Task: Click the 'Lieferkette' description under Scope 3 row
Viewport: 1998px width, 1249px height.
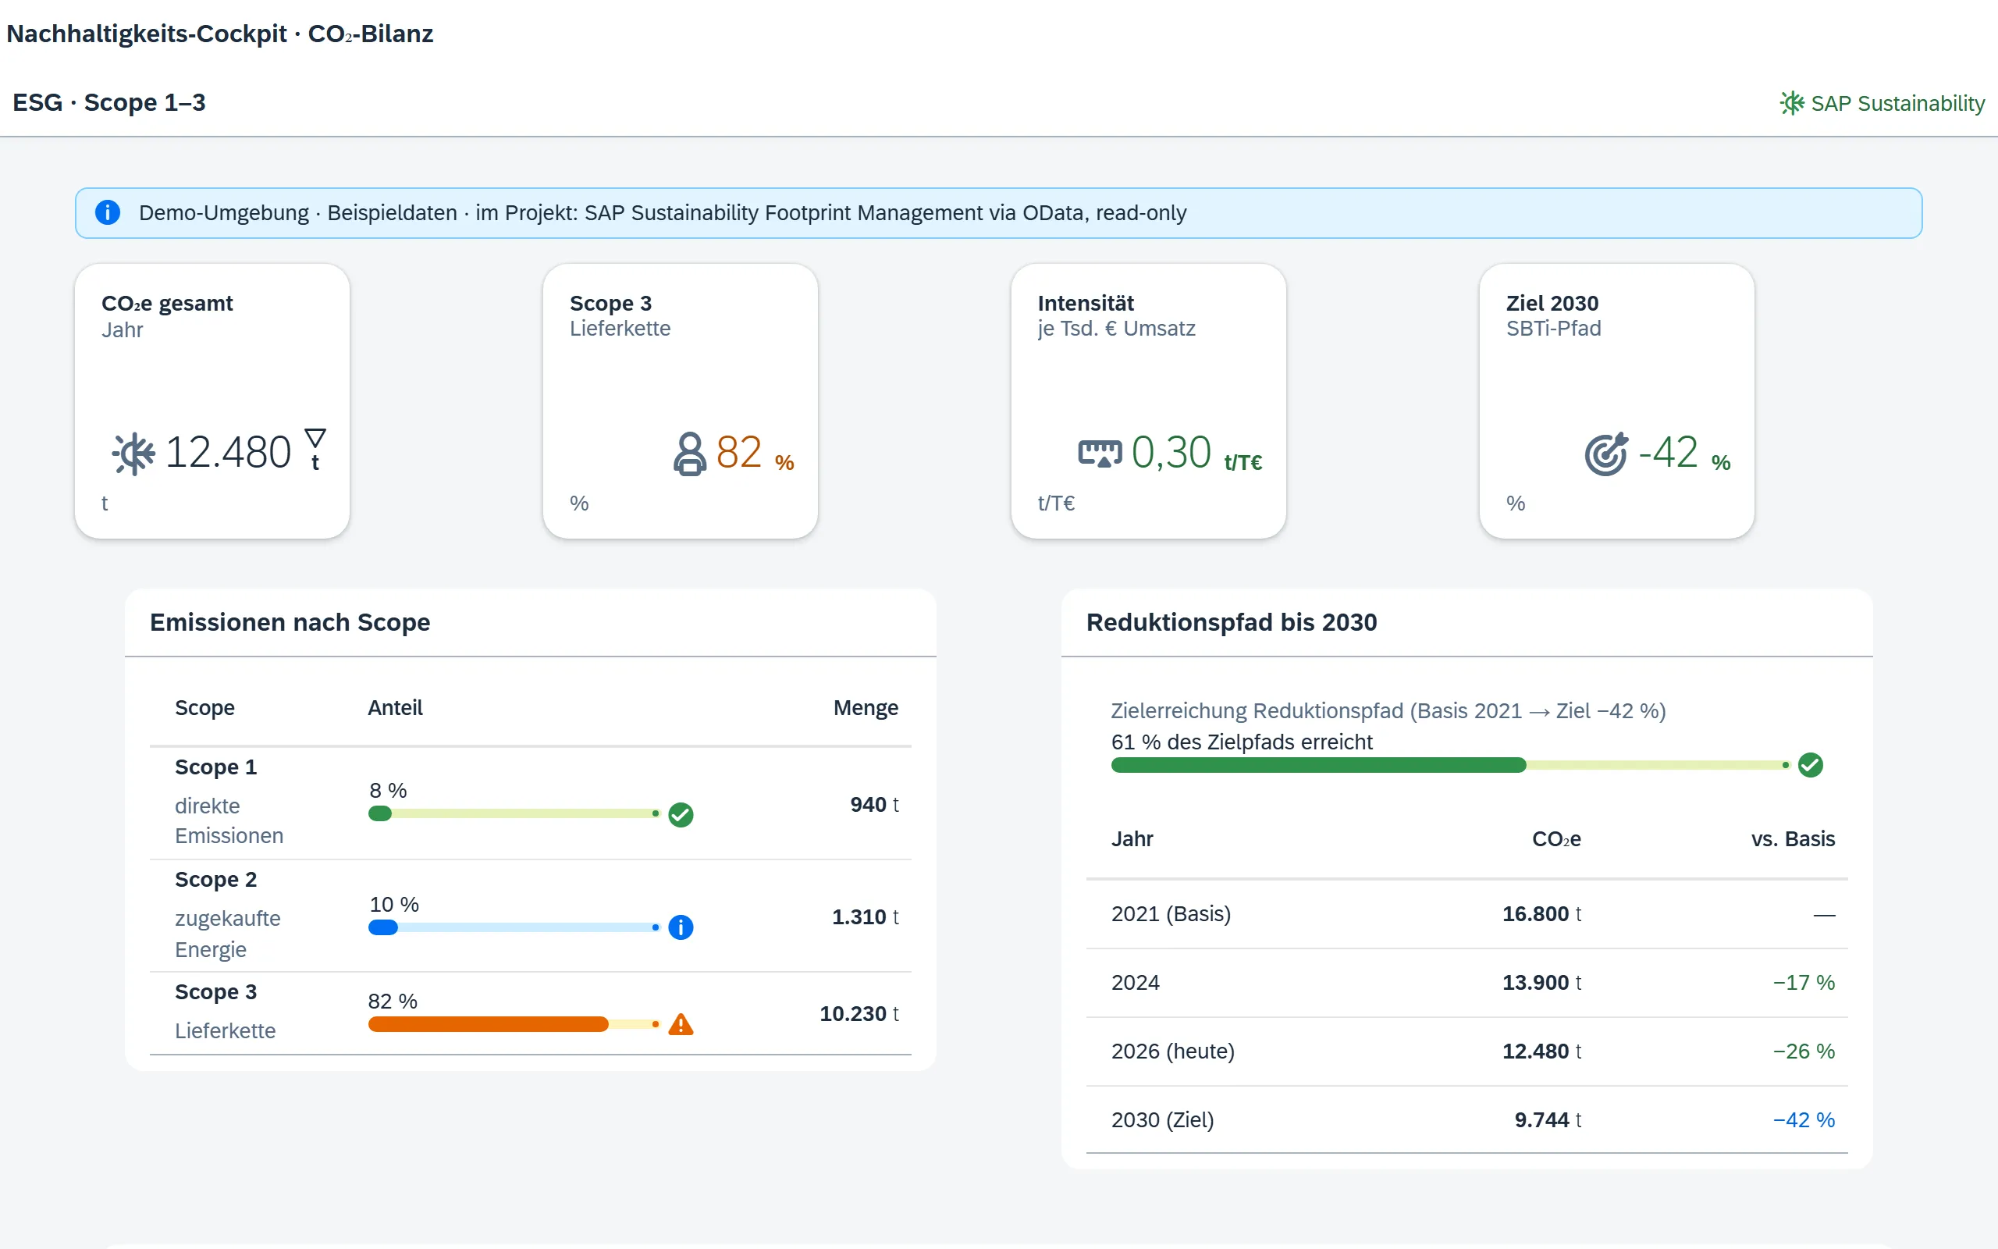Action: coord(225,1031)
